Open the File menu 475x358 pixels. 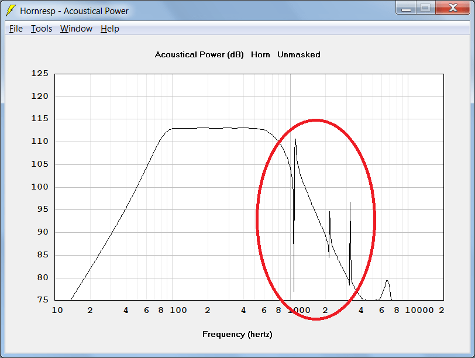click(x=16, y=29)
